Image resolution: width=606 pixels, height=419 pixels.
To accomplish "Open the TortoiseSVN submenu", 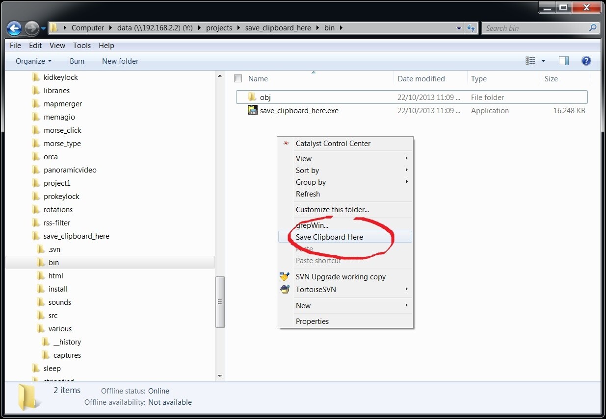I will 345,289.
